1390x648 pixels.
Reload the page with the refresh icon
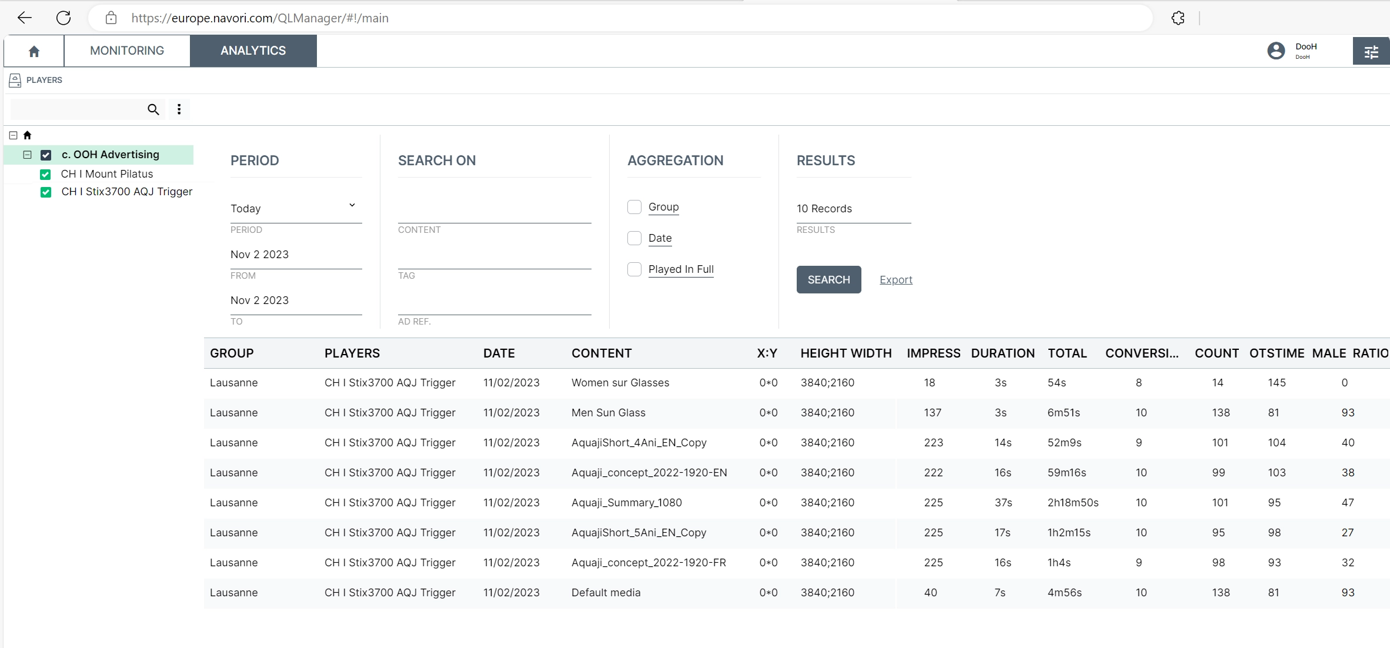click(x=64, y=18)
